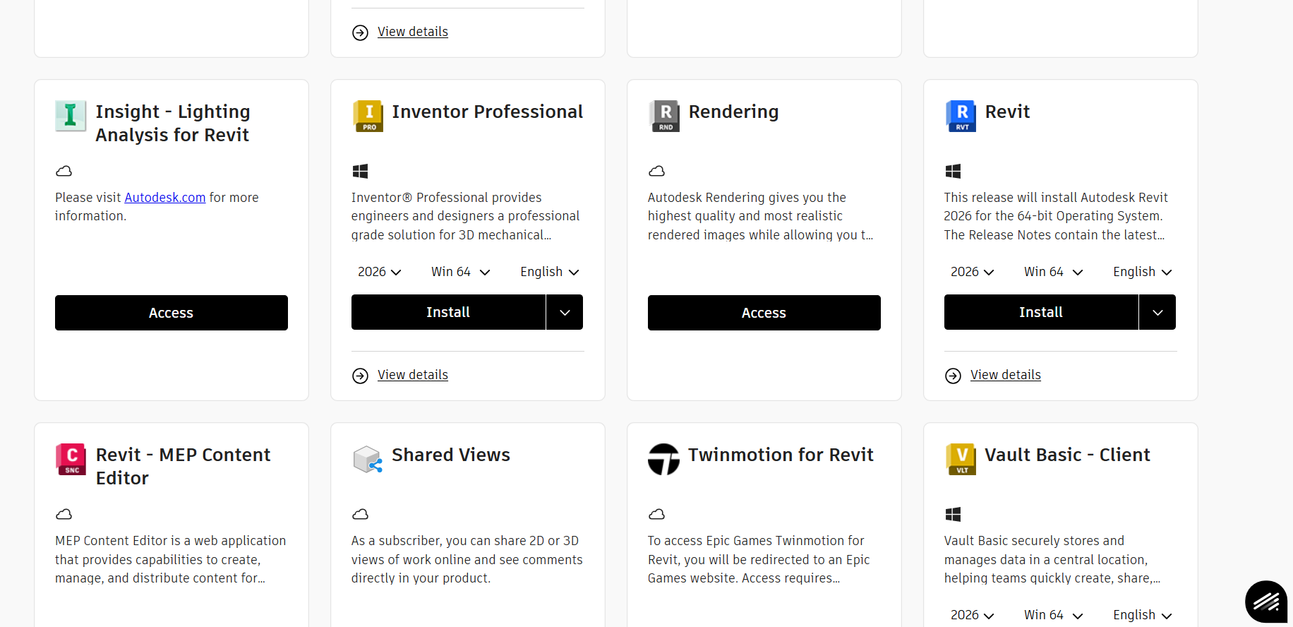Expand Revit language English dropdown
Screen dimensions: 1293x627
(x=1142, y=272)
